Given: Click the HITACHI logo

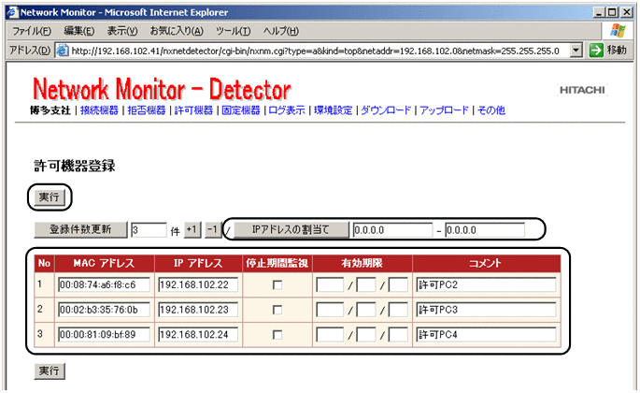Looking at the screenshot, I should pos(582,90).
